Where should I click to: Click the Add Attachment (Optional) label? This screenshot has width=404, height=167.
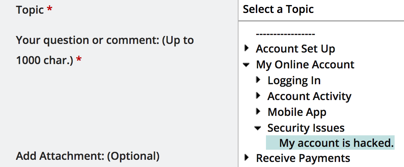(87, 156)
